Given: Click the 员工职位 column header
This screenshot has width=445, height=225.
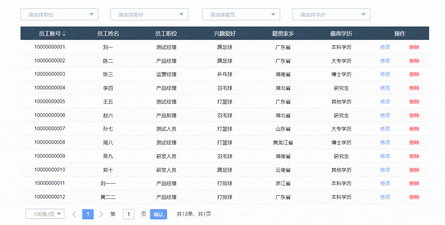Looking at the screenshot, I should (166, 33).
